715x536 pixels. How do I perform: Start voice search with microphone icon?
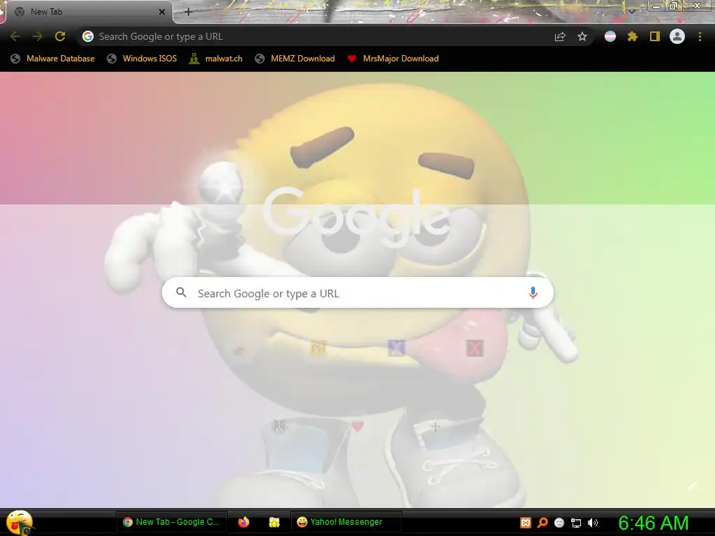click(533, 292)
